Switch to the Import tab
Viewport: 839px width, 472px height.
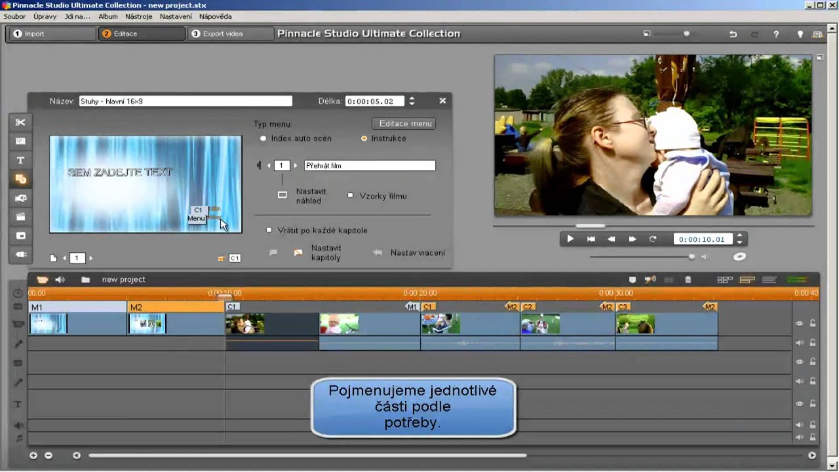pyautogui.click(x=51, y=33)
